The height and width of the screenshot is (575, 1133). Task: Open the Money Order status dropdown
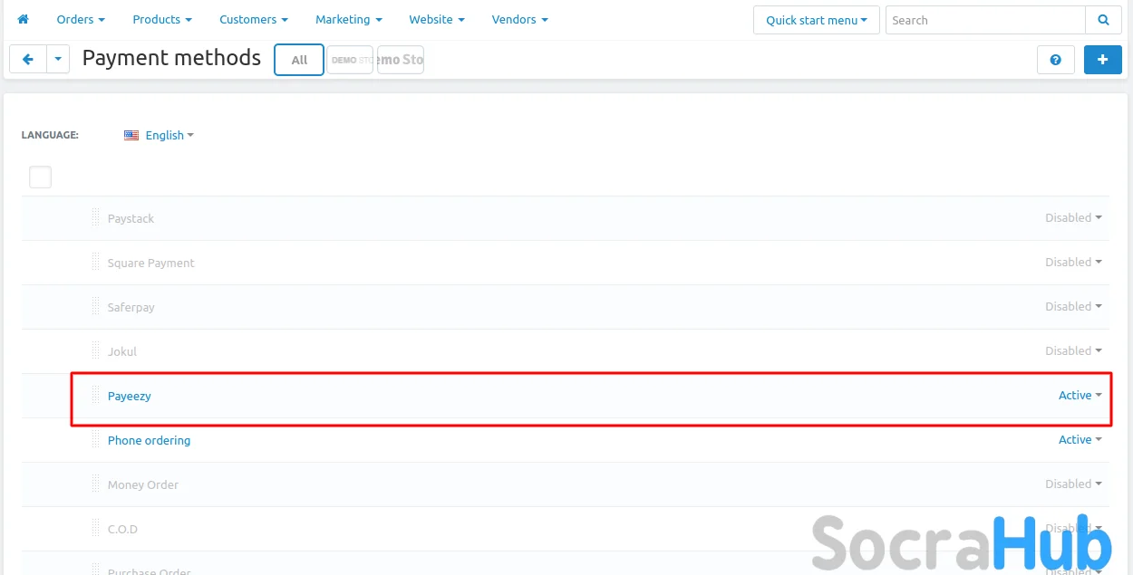1073,484
